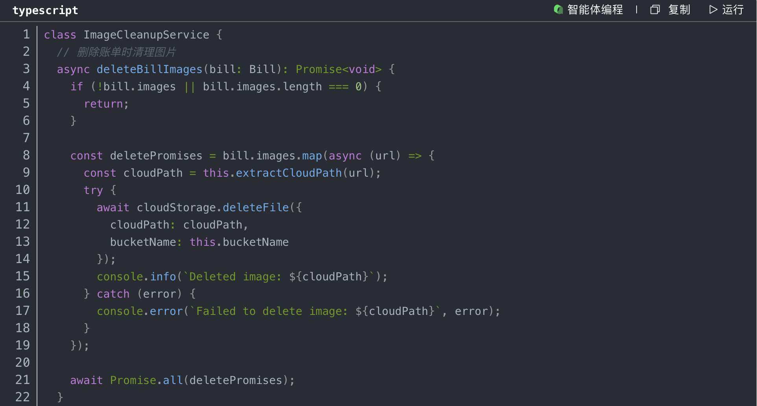This screenshot has width=757, height=406.
Task: Click the deleteBillImages method name
Action: coord(149,69)
